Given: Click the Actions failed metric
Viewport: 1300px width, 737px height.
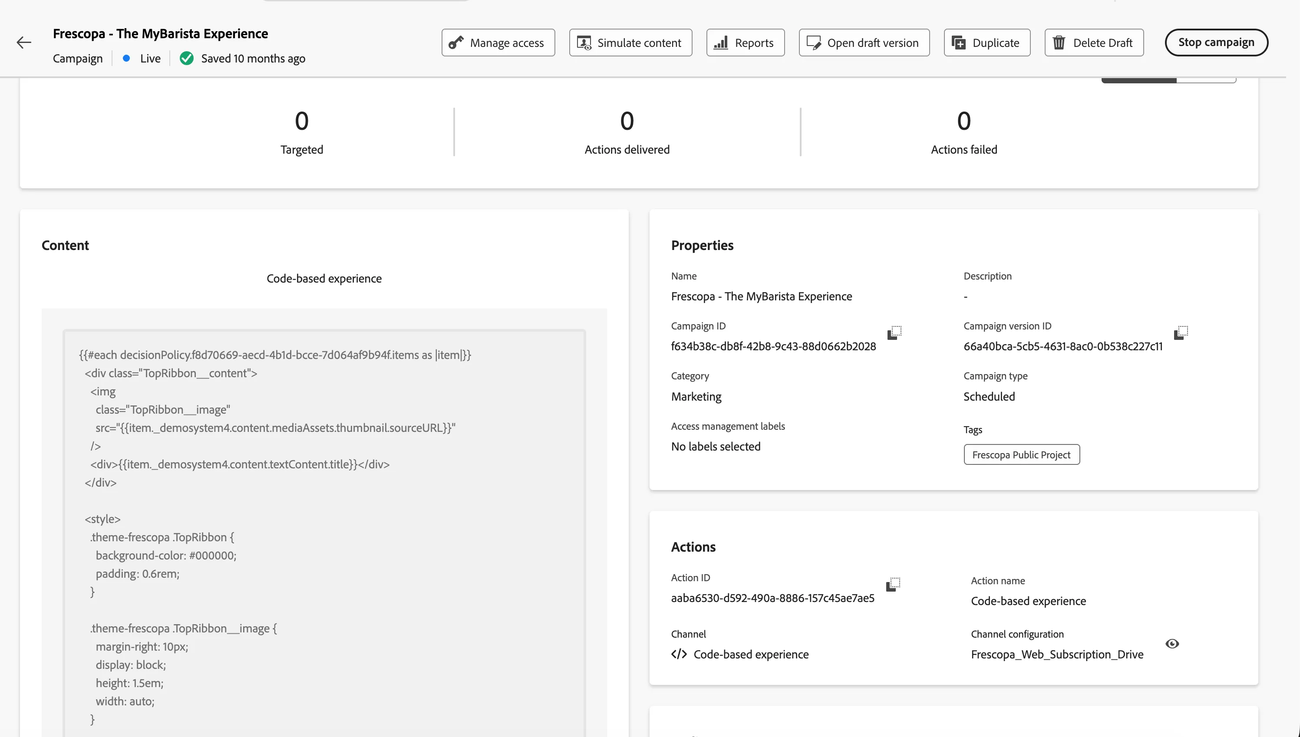Looking at the screenshot, I should coord(964,132).
